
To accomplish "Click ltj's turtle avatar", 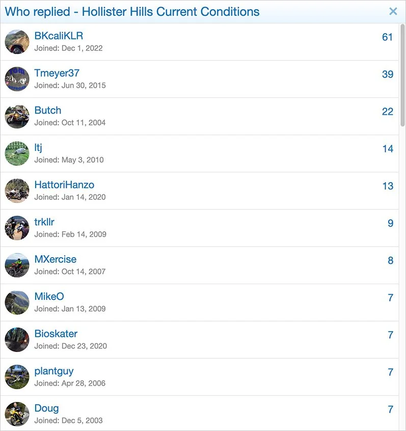I will click(17, 154).
